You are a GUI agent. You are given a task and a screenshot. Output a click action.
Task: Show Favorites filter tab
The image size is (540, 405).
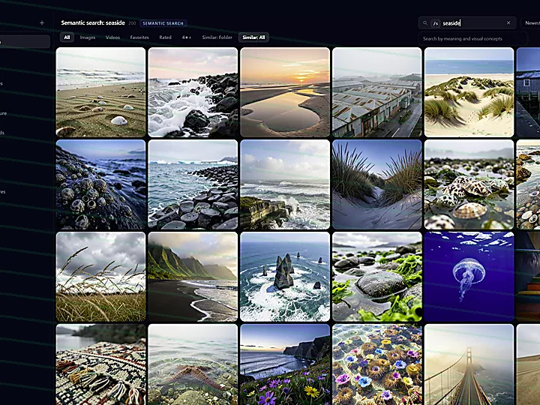139,37
